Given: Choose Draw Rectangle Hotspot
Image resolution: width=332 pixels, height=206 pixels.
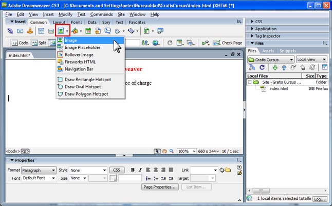Looking at the screenshot, I should click(90, 80).
